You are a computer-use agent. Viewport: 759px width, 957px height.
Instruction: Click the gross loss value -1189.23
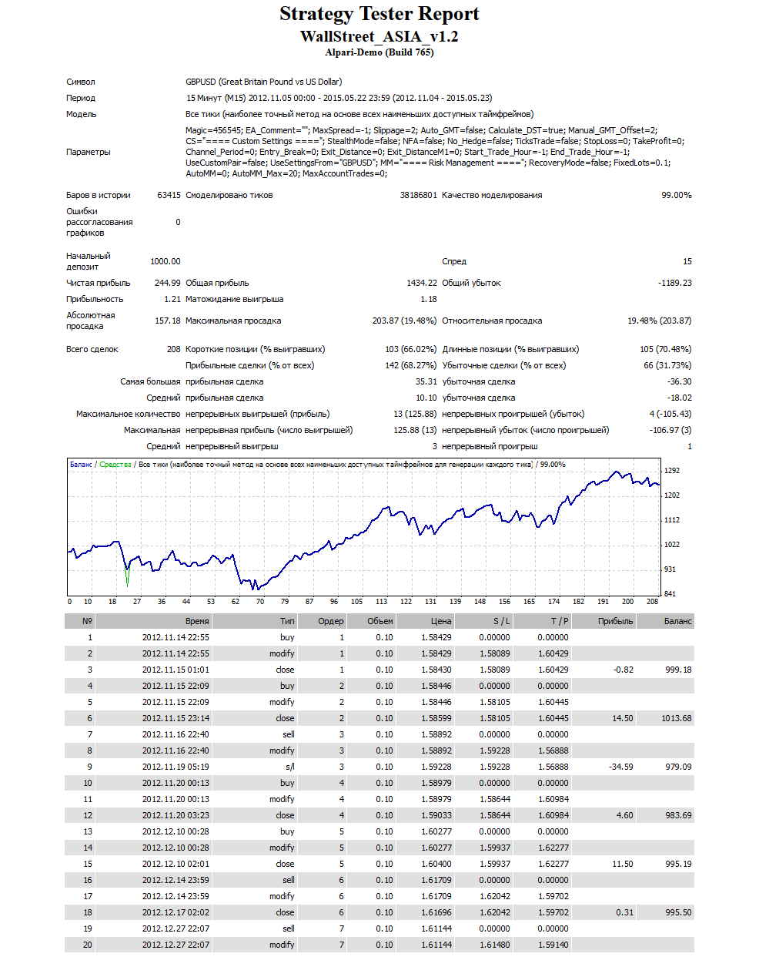click(675, 283)
